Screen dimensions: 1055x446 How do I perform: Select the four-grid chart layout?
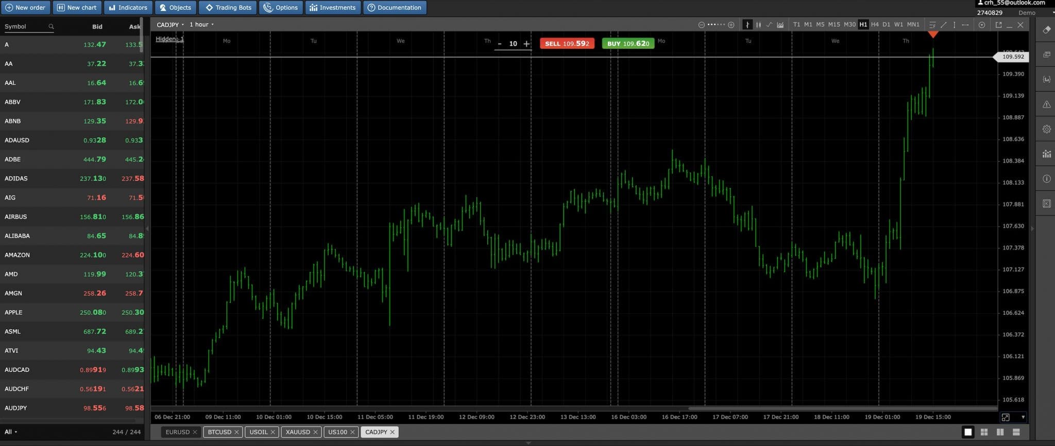point(984,432)
